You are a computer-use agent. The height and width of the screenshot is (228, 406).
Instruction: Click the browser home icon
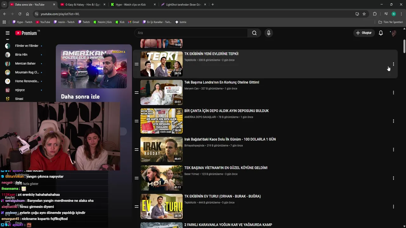tap(27, 14)
